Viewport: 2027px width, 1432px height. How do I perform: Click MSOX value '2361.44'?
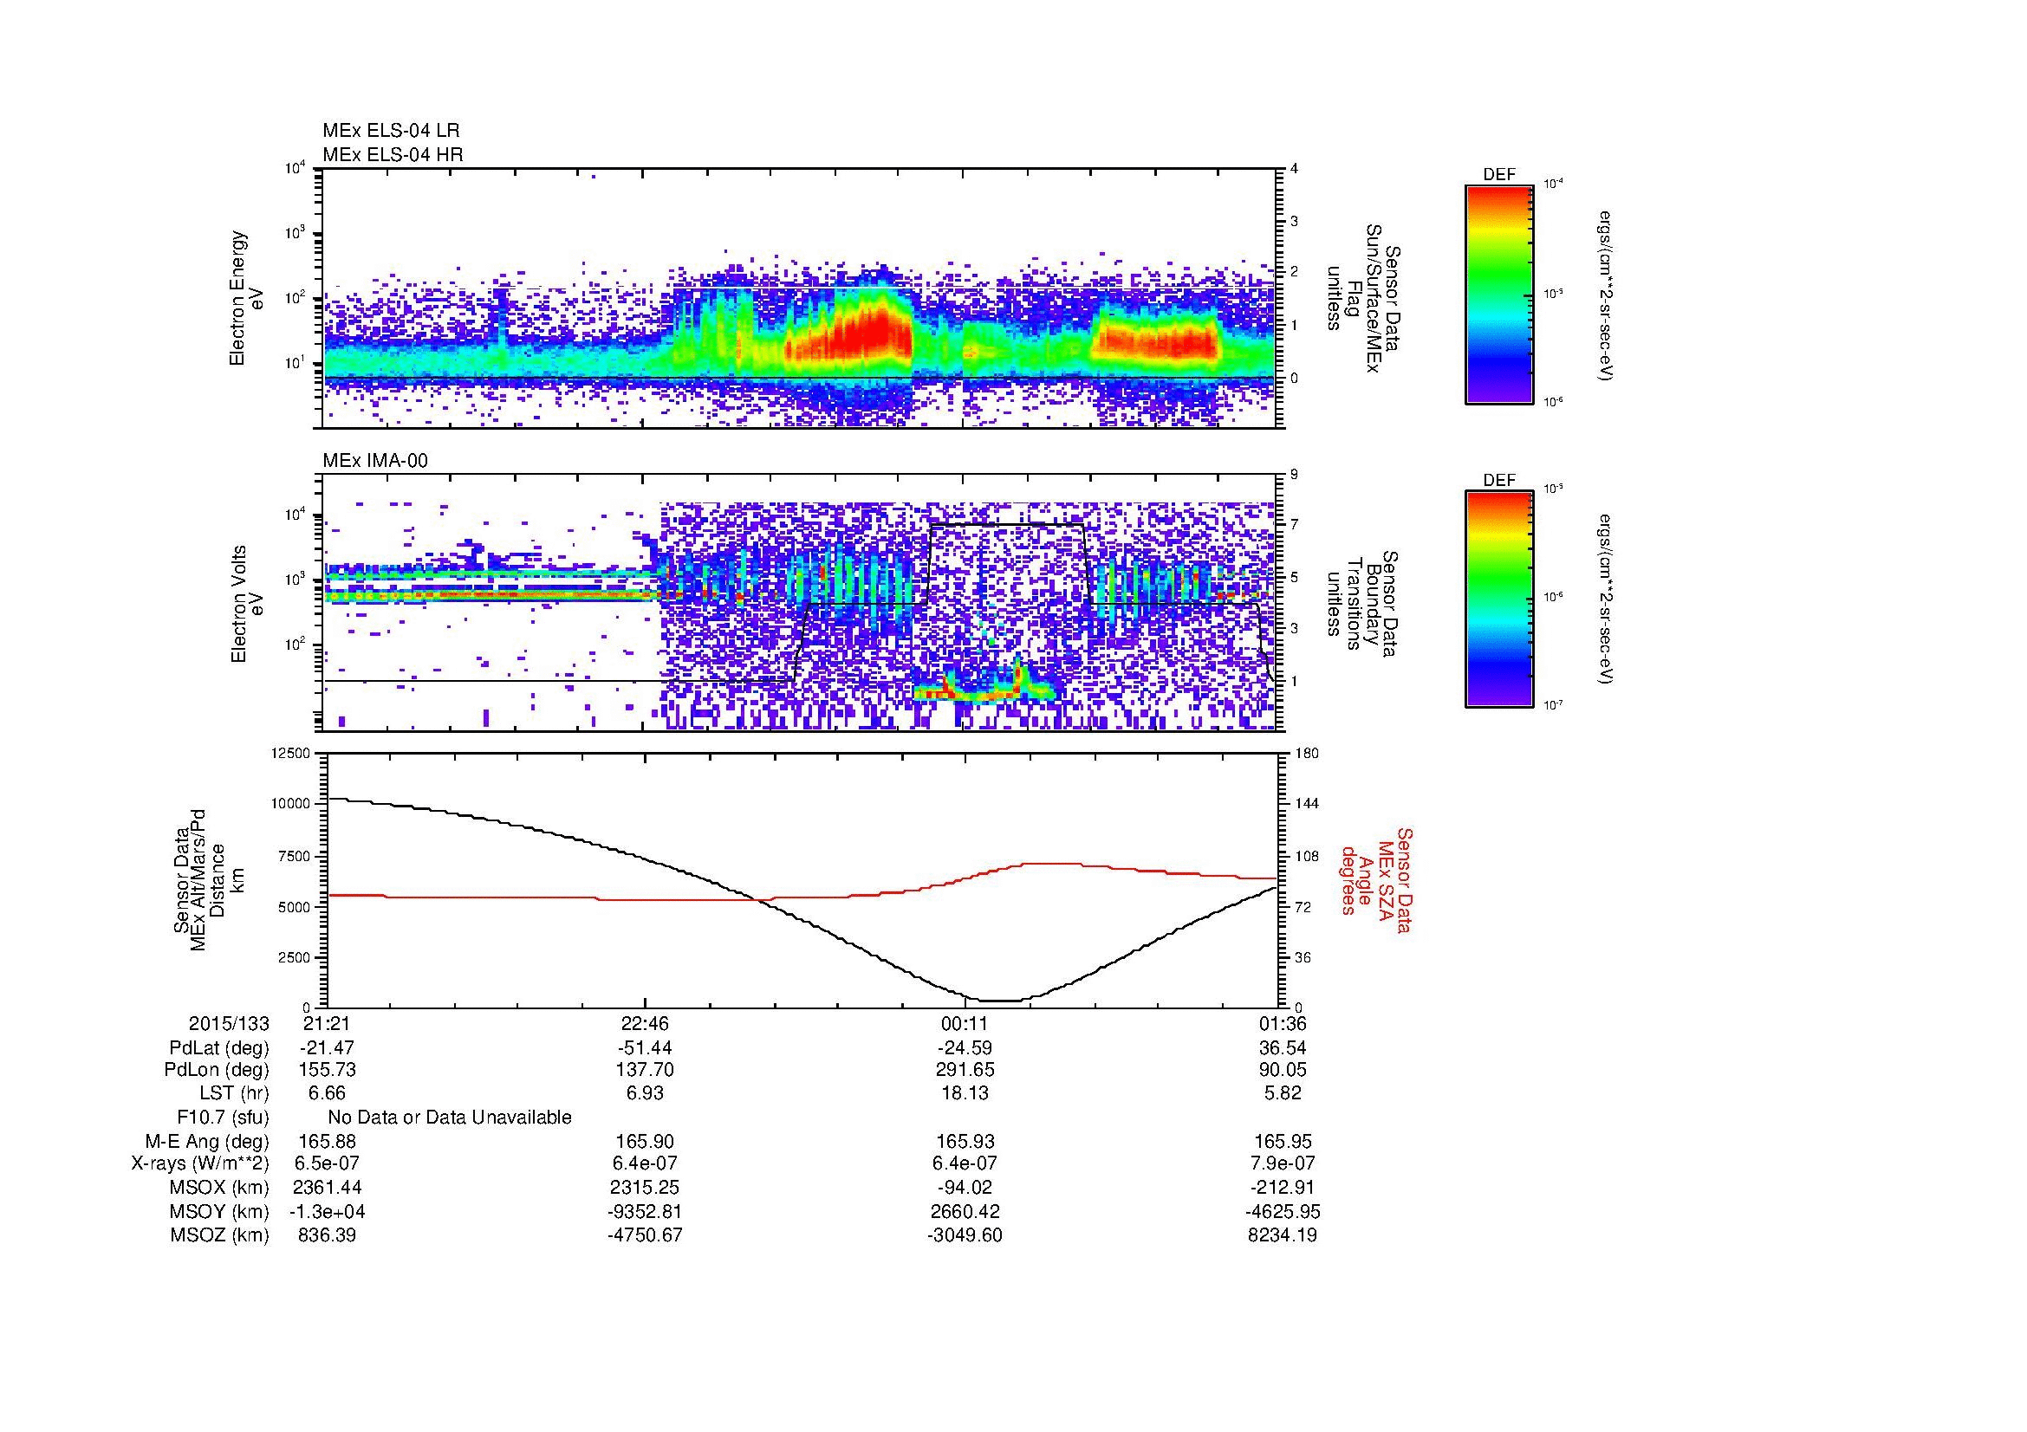coord(328,1188)
